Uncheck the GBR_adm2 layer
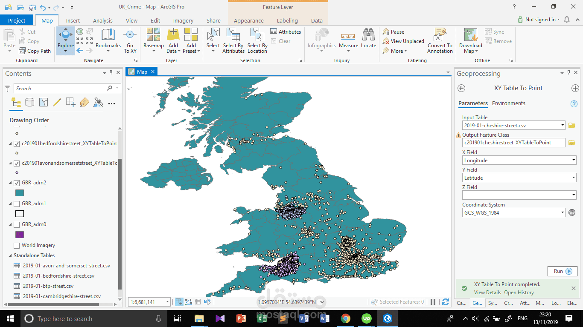 click(x=17, y=183)
